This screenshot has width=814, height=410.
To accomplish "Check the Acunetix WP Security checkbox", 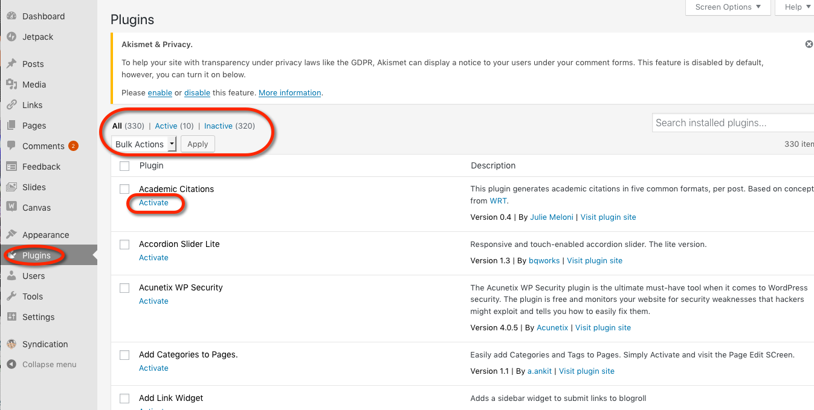I will [124, 288].
